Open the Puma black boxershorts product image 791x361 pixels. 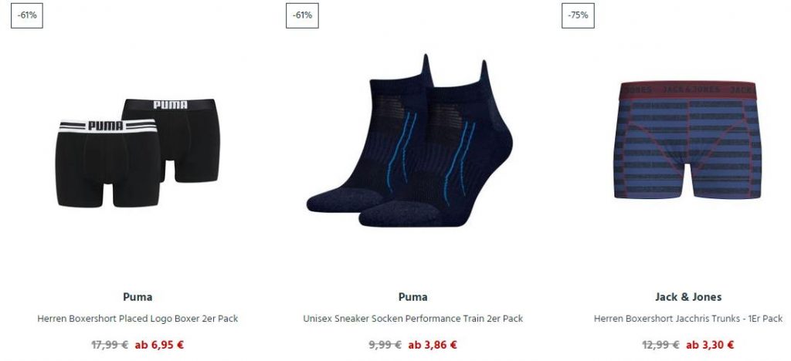coord(137,153)
